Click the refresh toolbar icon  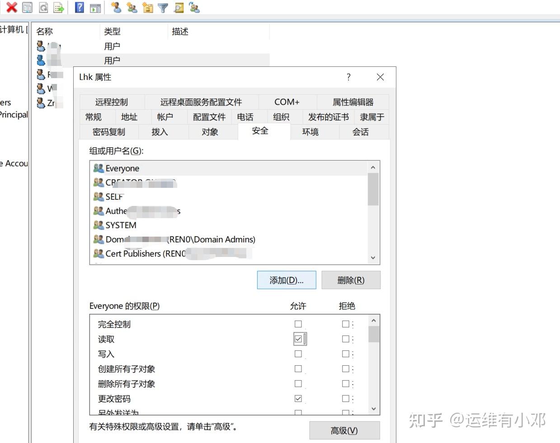(43, 8)
